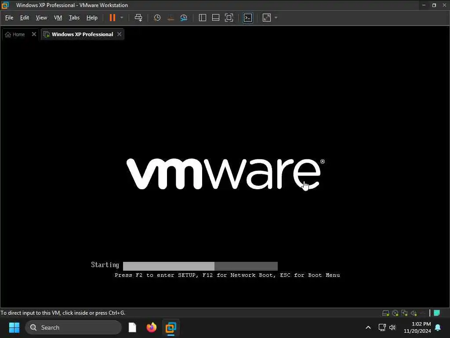Click inside the VM boot screen
This screenshot has height=338, width=450.
coord(225,174)
